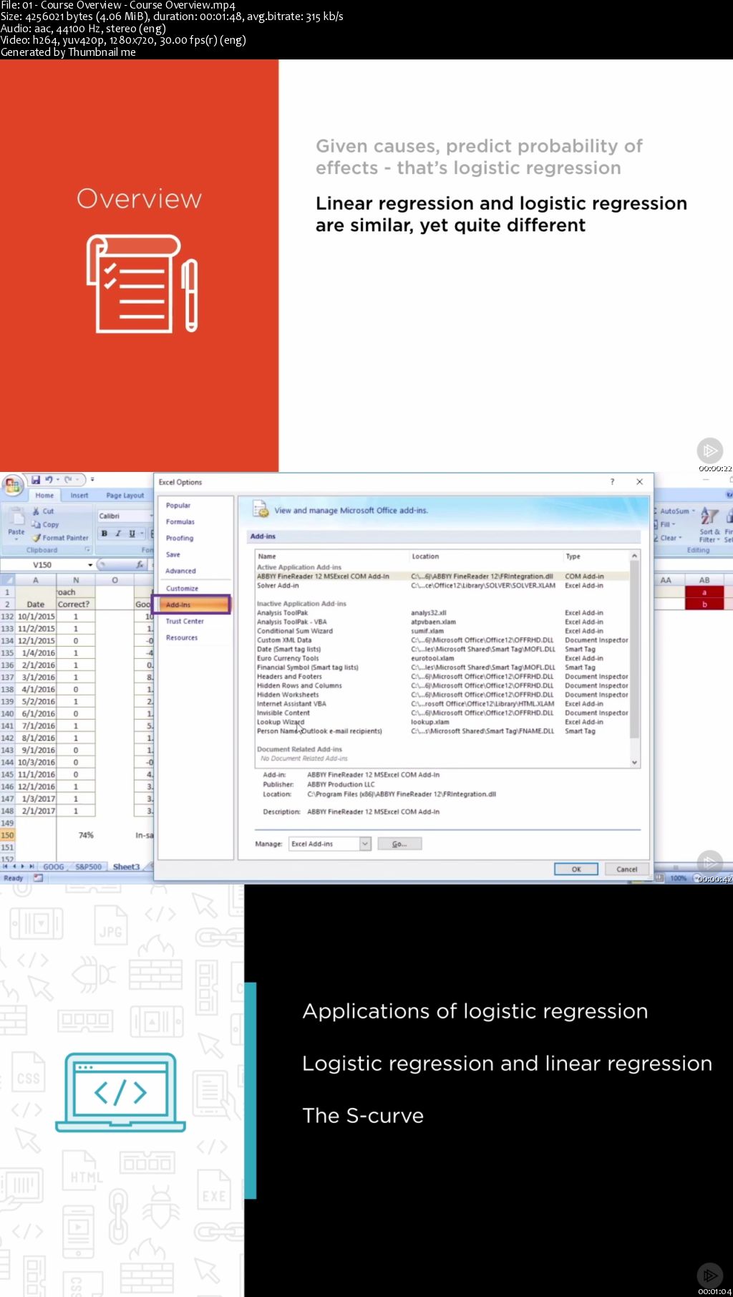Click the play icon at timestamp 00:01:04

pos(710,1275)
